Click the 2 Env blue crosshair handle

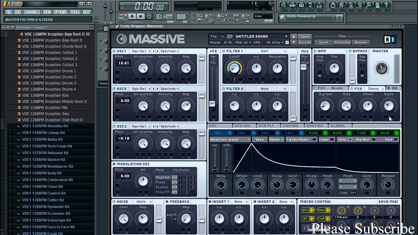click(253, 133)
